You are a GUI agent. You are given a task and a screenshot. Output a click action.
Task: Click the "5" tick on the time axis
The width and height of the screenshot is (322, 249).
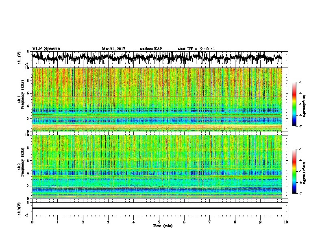point(159,222)
